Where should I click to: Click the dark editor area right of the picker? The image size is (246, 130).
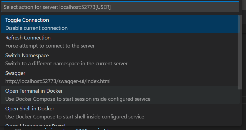(x=244, y=67)
